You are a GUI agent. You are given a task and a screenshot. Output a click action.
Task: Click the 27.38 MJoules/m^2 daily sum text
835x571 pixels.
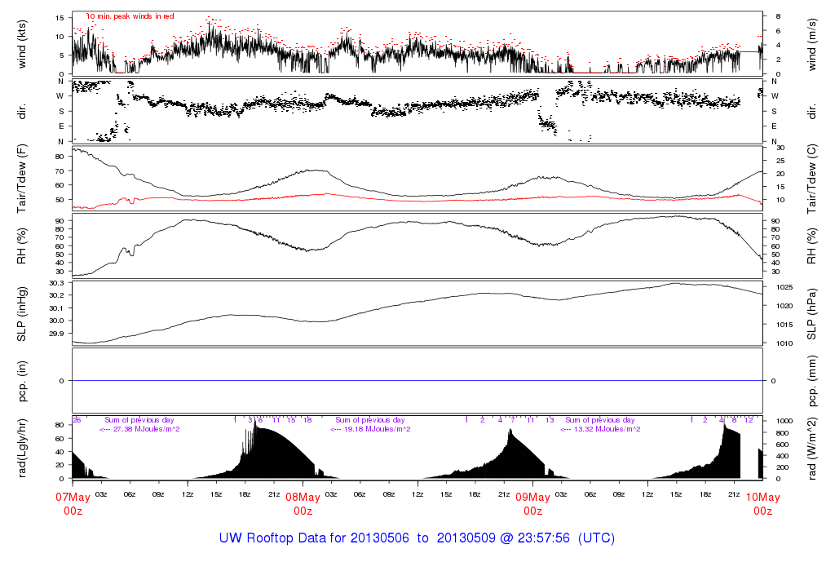pyautogui.click(x=140, y=429)
